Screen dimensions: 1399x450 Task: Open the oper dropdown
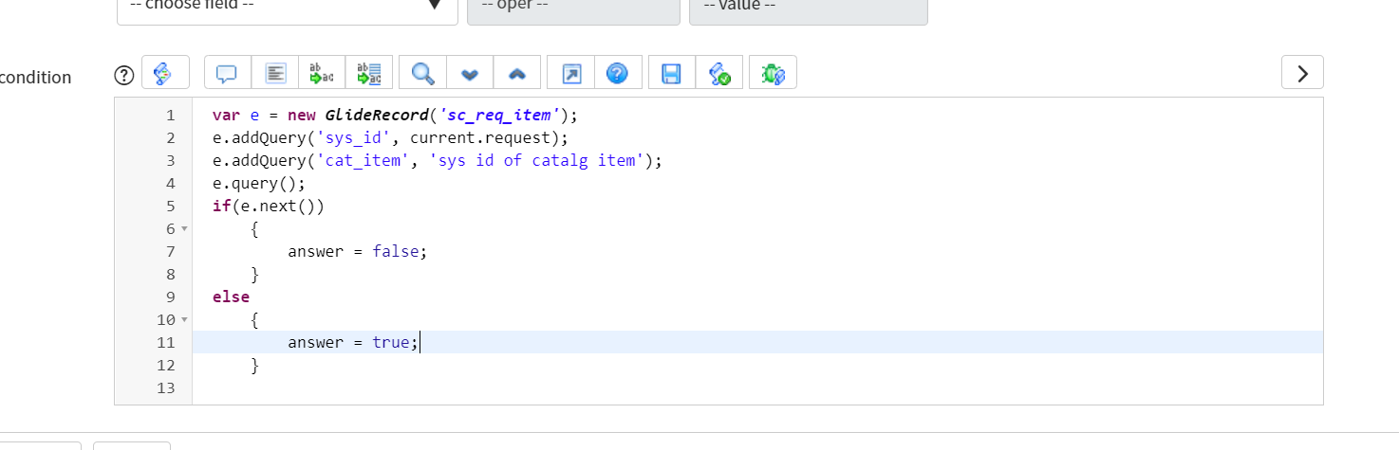coord(573,8)
